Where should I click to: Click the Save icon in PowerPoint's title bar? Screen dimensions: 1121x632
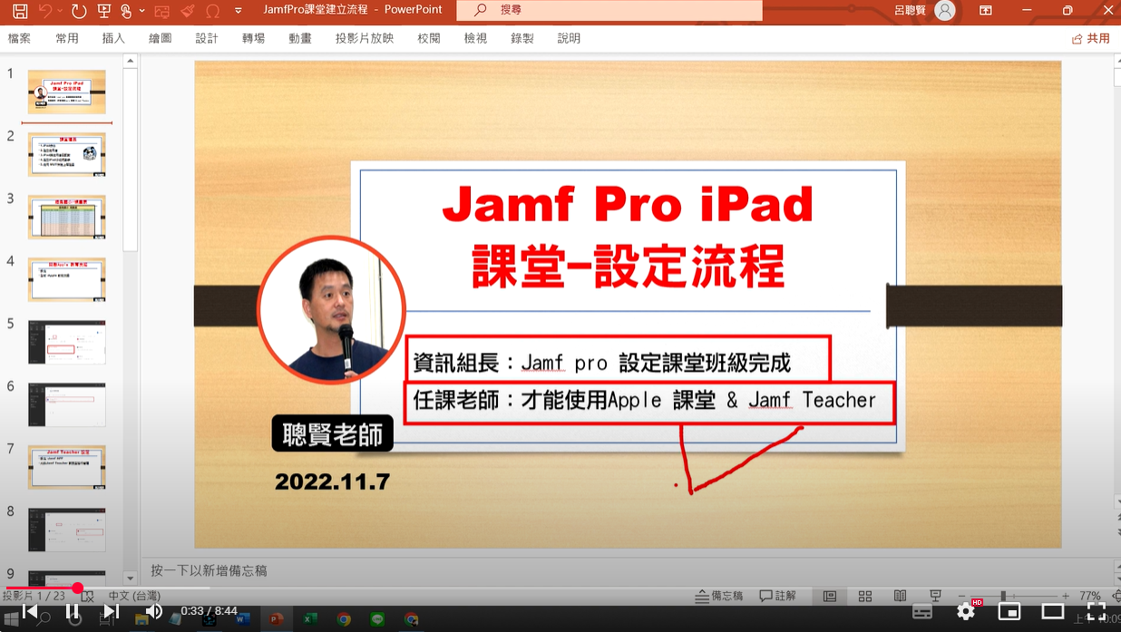tap(20, 11)
